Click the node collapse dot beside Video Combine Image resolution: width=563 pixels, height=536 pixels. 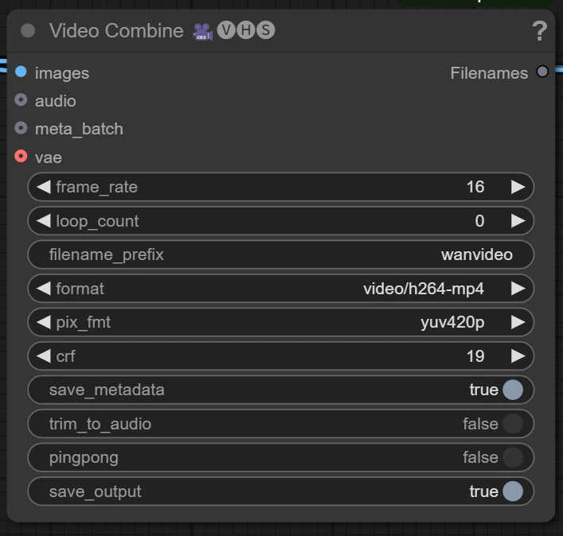[x=28, y=30]
